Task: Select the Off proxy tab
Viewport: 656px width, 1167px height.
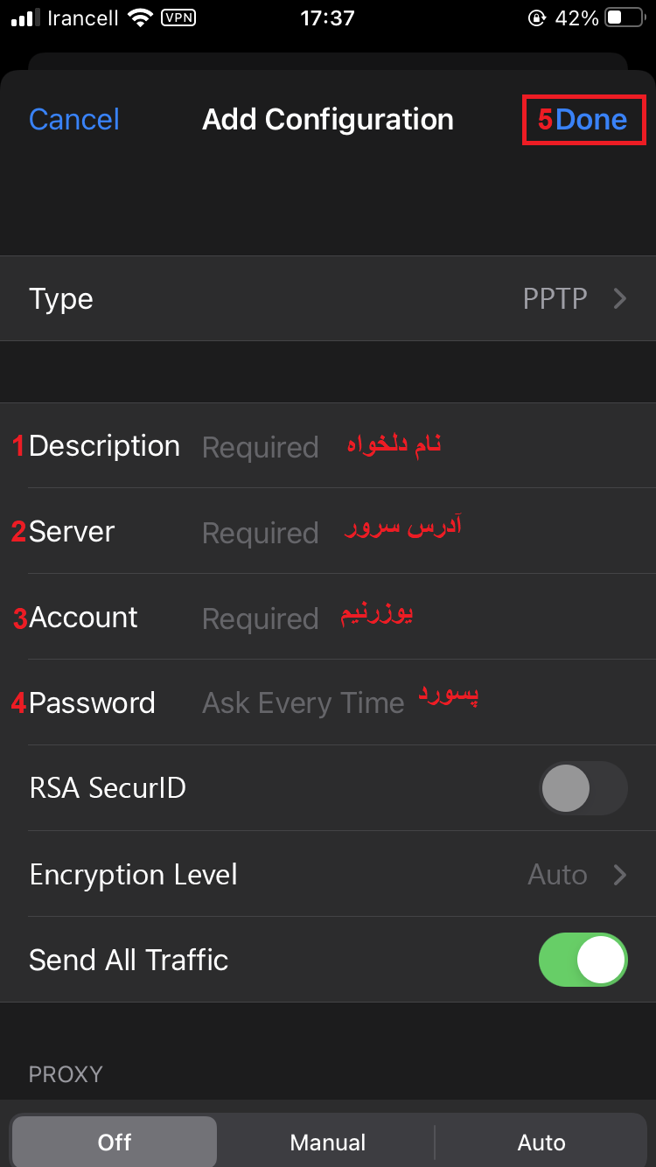Action: click(x=115, y=1143)
